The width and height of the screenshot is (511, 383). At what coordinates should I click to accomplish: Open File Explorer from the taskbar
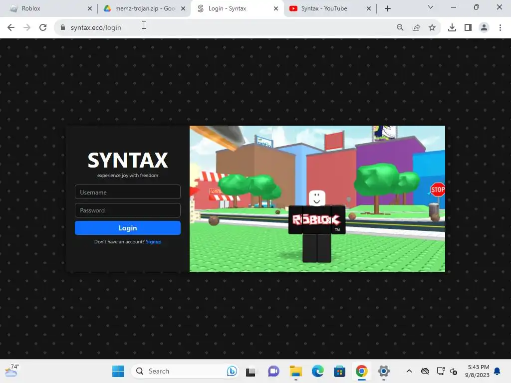point(295,371)
